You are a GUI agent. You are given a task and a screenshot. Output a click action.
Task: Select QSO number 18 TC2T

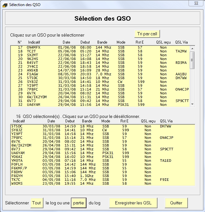coord(100,51)
